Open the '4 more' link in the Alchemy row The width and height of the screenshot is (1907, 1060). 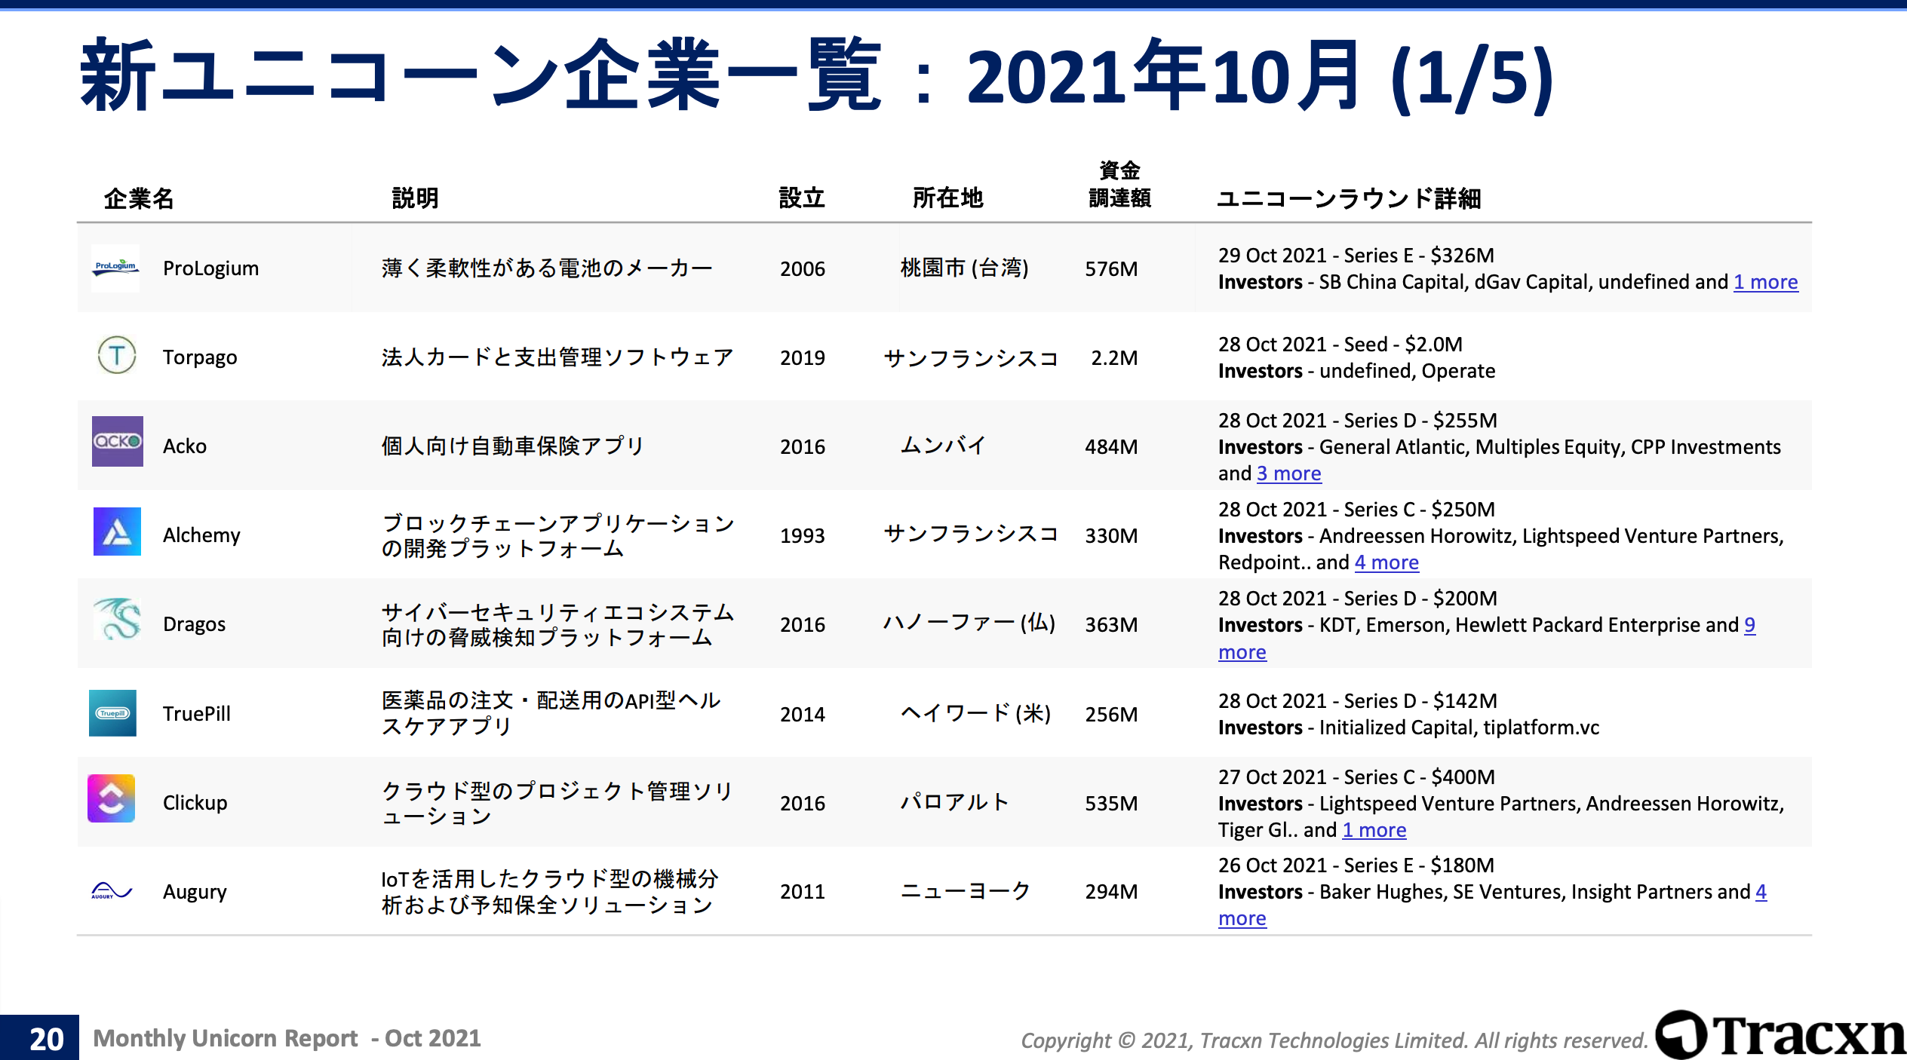[1386, 562]
